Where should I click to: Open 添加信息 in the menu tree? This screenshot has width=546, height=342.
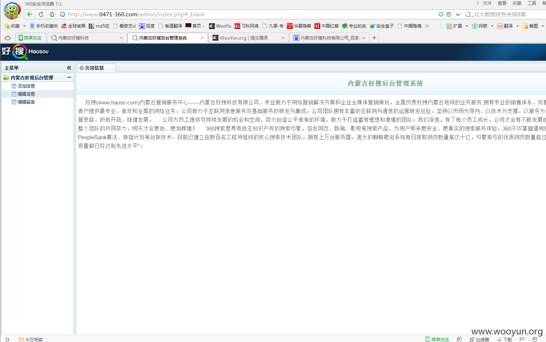coord(26,86)
